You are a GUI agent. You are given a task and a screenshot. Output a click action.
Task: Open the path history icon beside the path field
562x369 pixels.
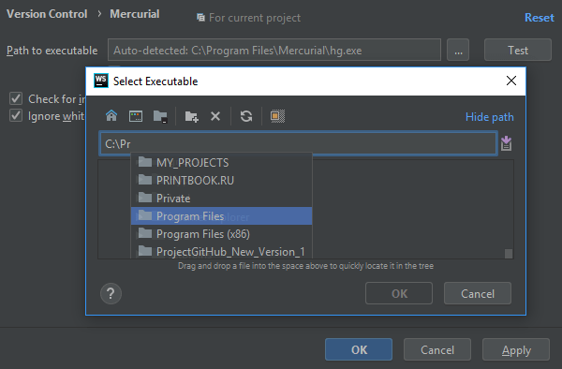pos(506,143)
